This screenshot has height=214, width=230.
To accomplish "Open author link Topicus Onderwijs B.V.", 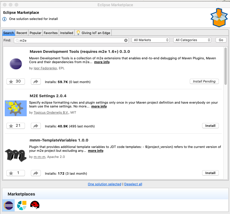I will [x=51, y=112].
